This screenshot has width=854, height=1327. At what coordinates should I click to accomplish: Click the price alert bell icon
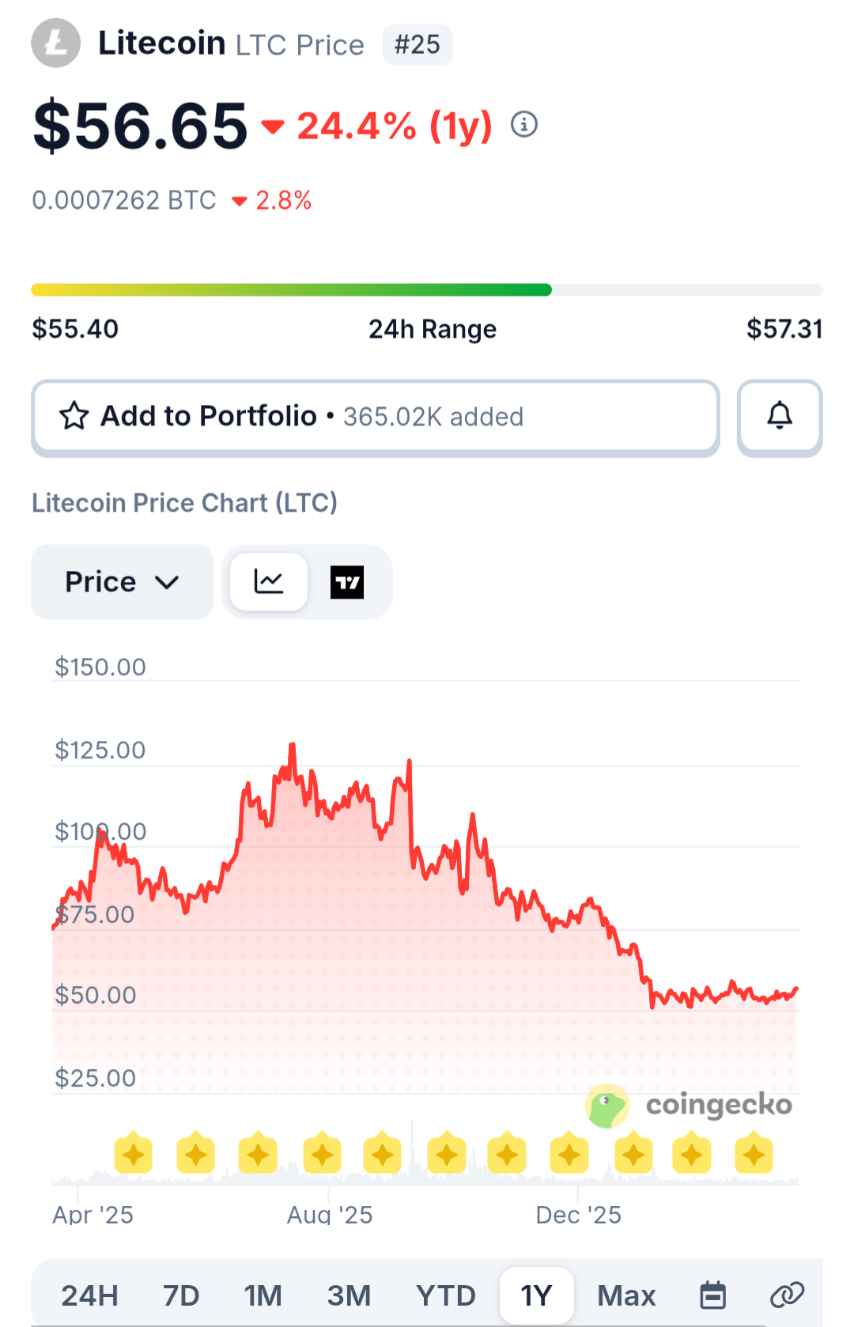[x=780, y=417]
